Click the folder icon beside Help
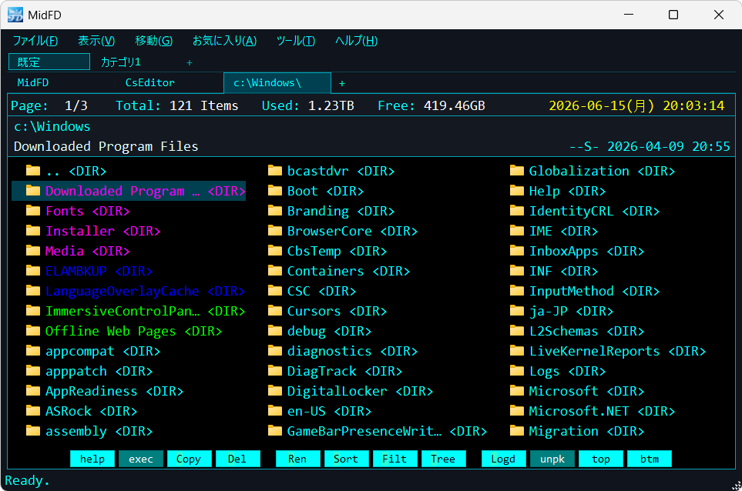The image size is (742, 491). pyautogui.click(x=517, y=190)
